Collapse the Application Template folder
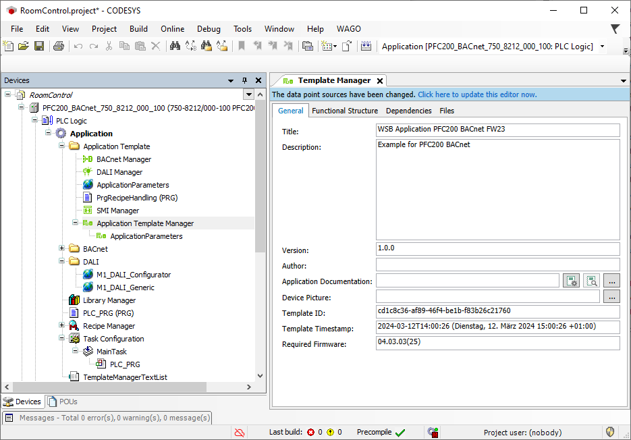 click(x=61, y=145)
